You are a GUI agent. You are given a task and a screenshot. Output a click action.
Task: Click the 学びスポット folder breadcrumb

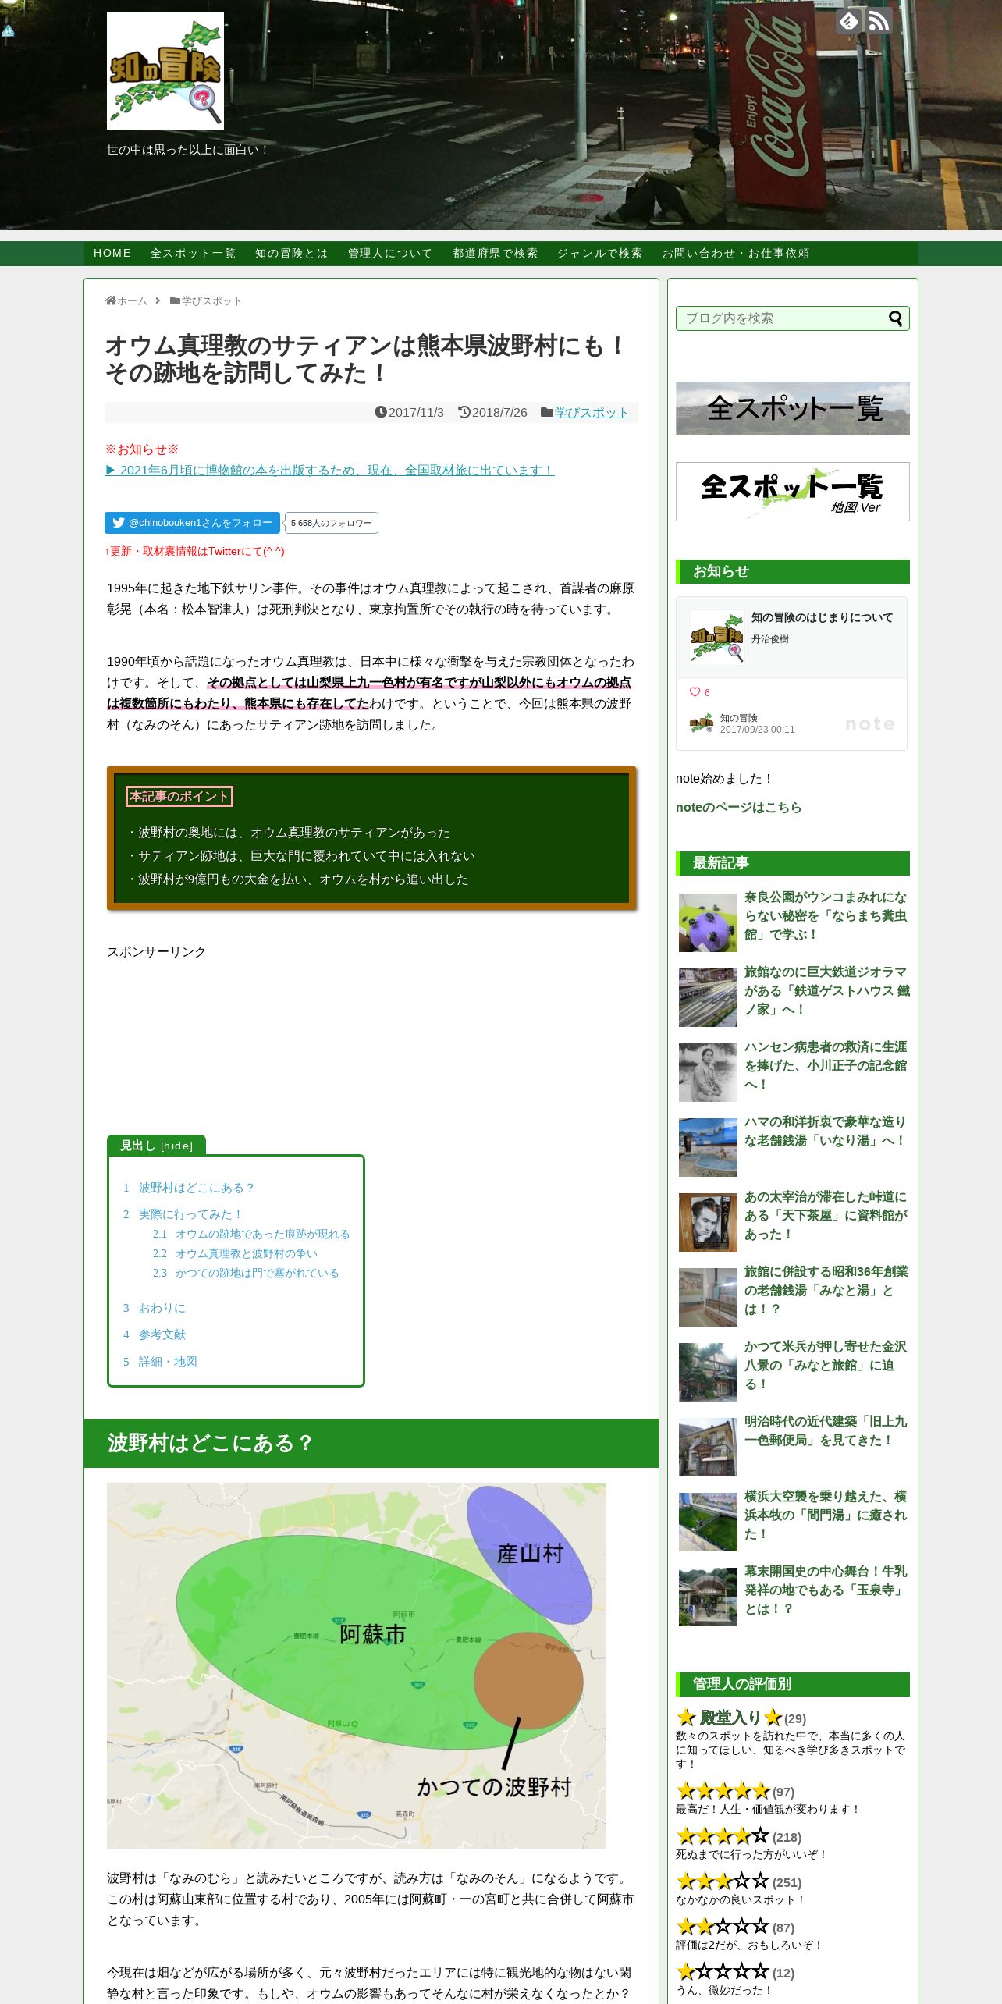[206, 301]
